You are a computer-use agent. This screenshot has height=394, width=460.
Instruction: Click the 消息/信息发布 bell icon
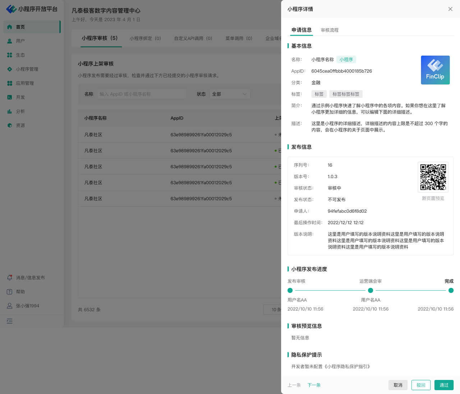pyautogui.click(x=10, y=278)
